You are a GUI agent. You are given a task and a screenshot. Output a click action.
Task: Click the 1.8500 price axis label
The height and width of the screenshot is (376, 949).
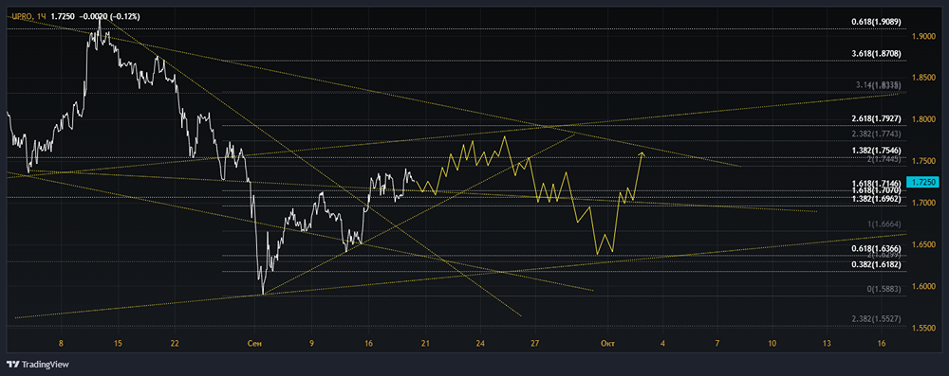pyautogui.click(x=922, y=78)
